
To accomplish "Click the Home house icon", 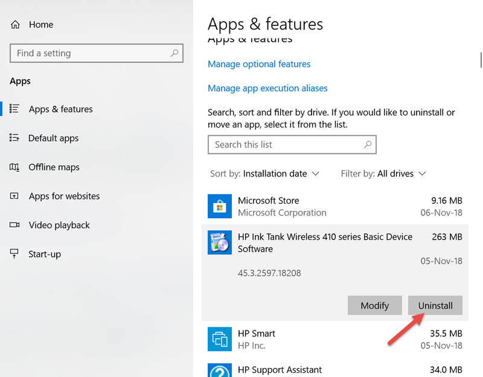I will pyautogui.click(x=15, y=24).
